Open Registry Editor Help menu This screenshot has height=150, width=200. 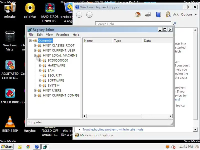(x=76, y=35)
